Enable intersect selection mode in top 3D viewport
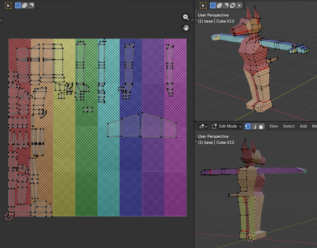Screen dimensions: 317x248 tap(239, 5)
